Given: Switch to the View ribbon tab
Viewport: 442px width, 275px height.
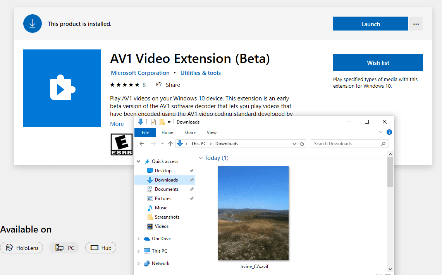Looking at the screenshot, I should click(x=212, y=132).
